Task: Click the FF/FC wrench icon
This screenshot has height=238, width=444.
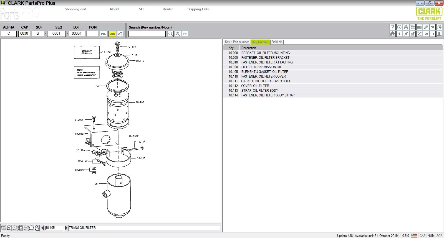Action: (419, 34)
